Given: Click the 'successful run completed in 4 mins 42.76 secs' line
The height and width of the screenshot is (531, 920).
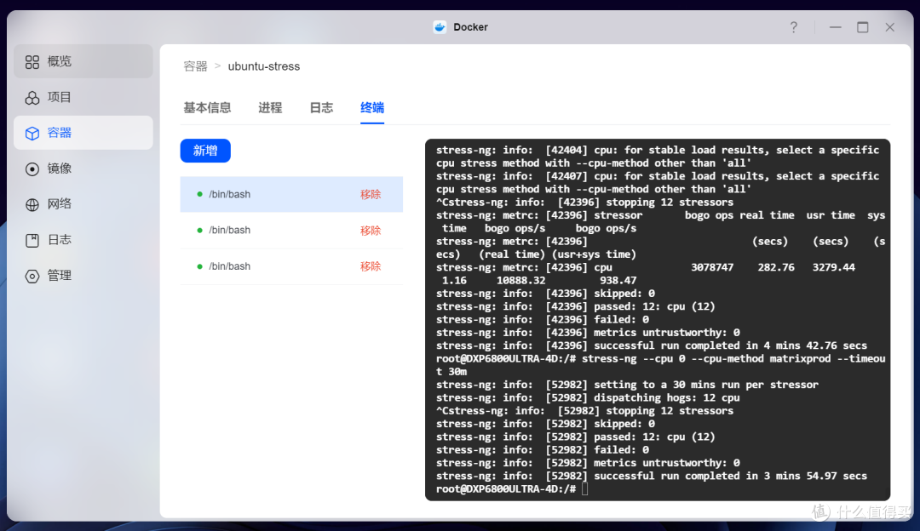Looking at the screenshot, I should click(x=652, y=345).
